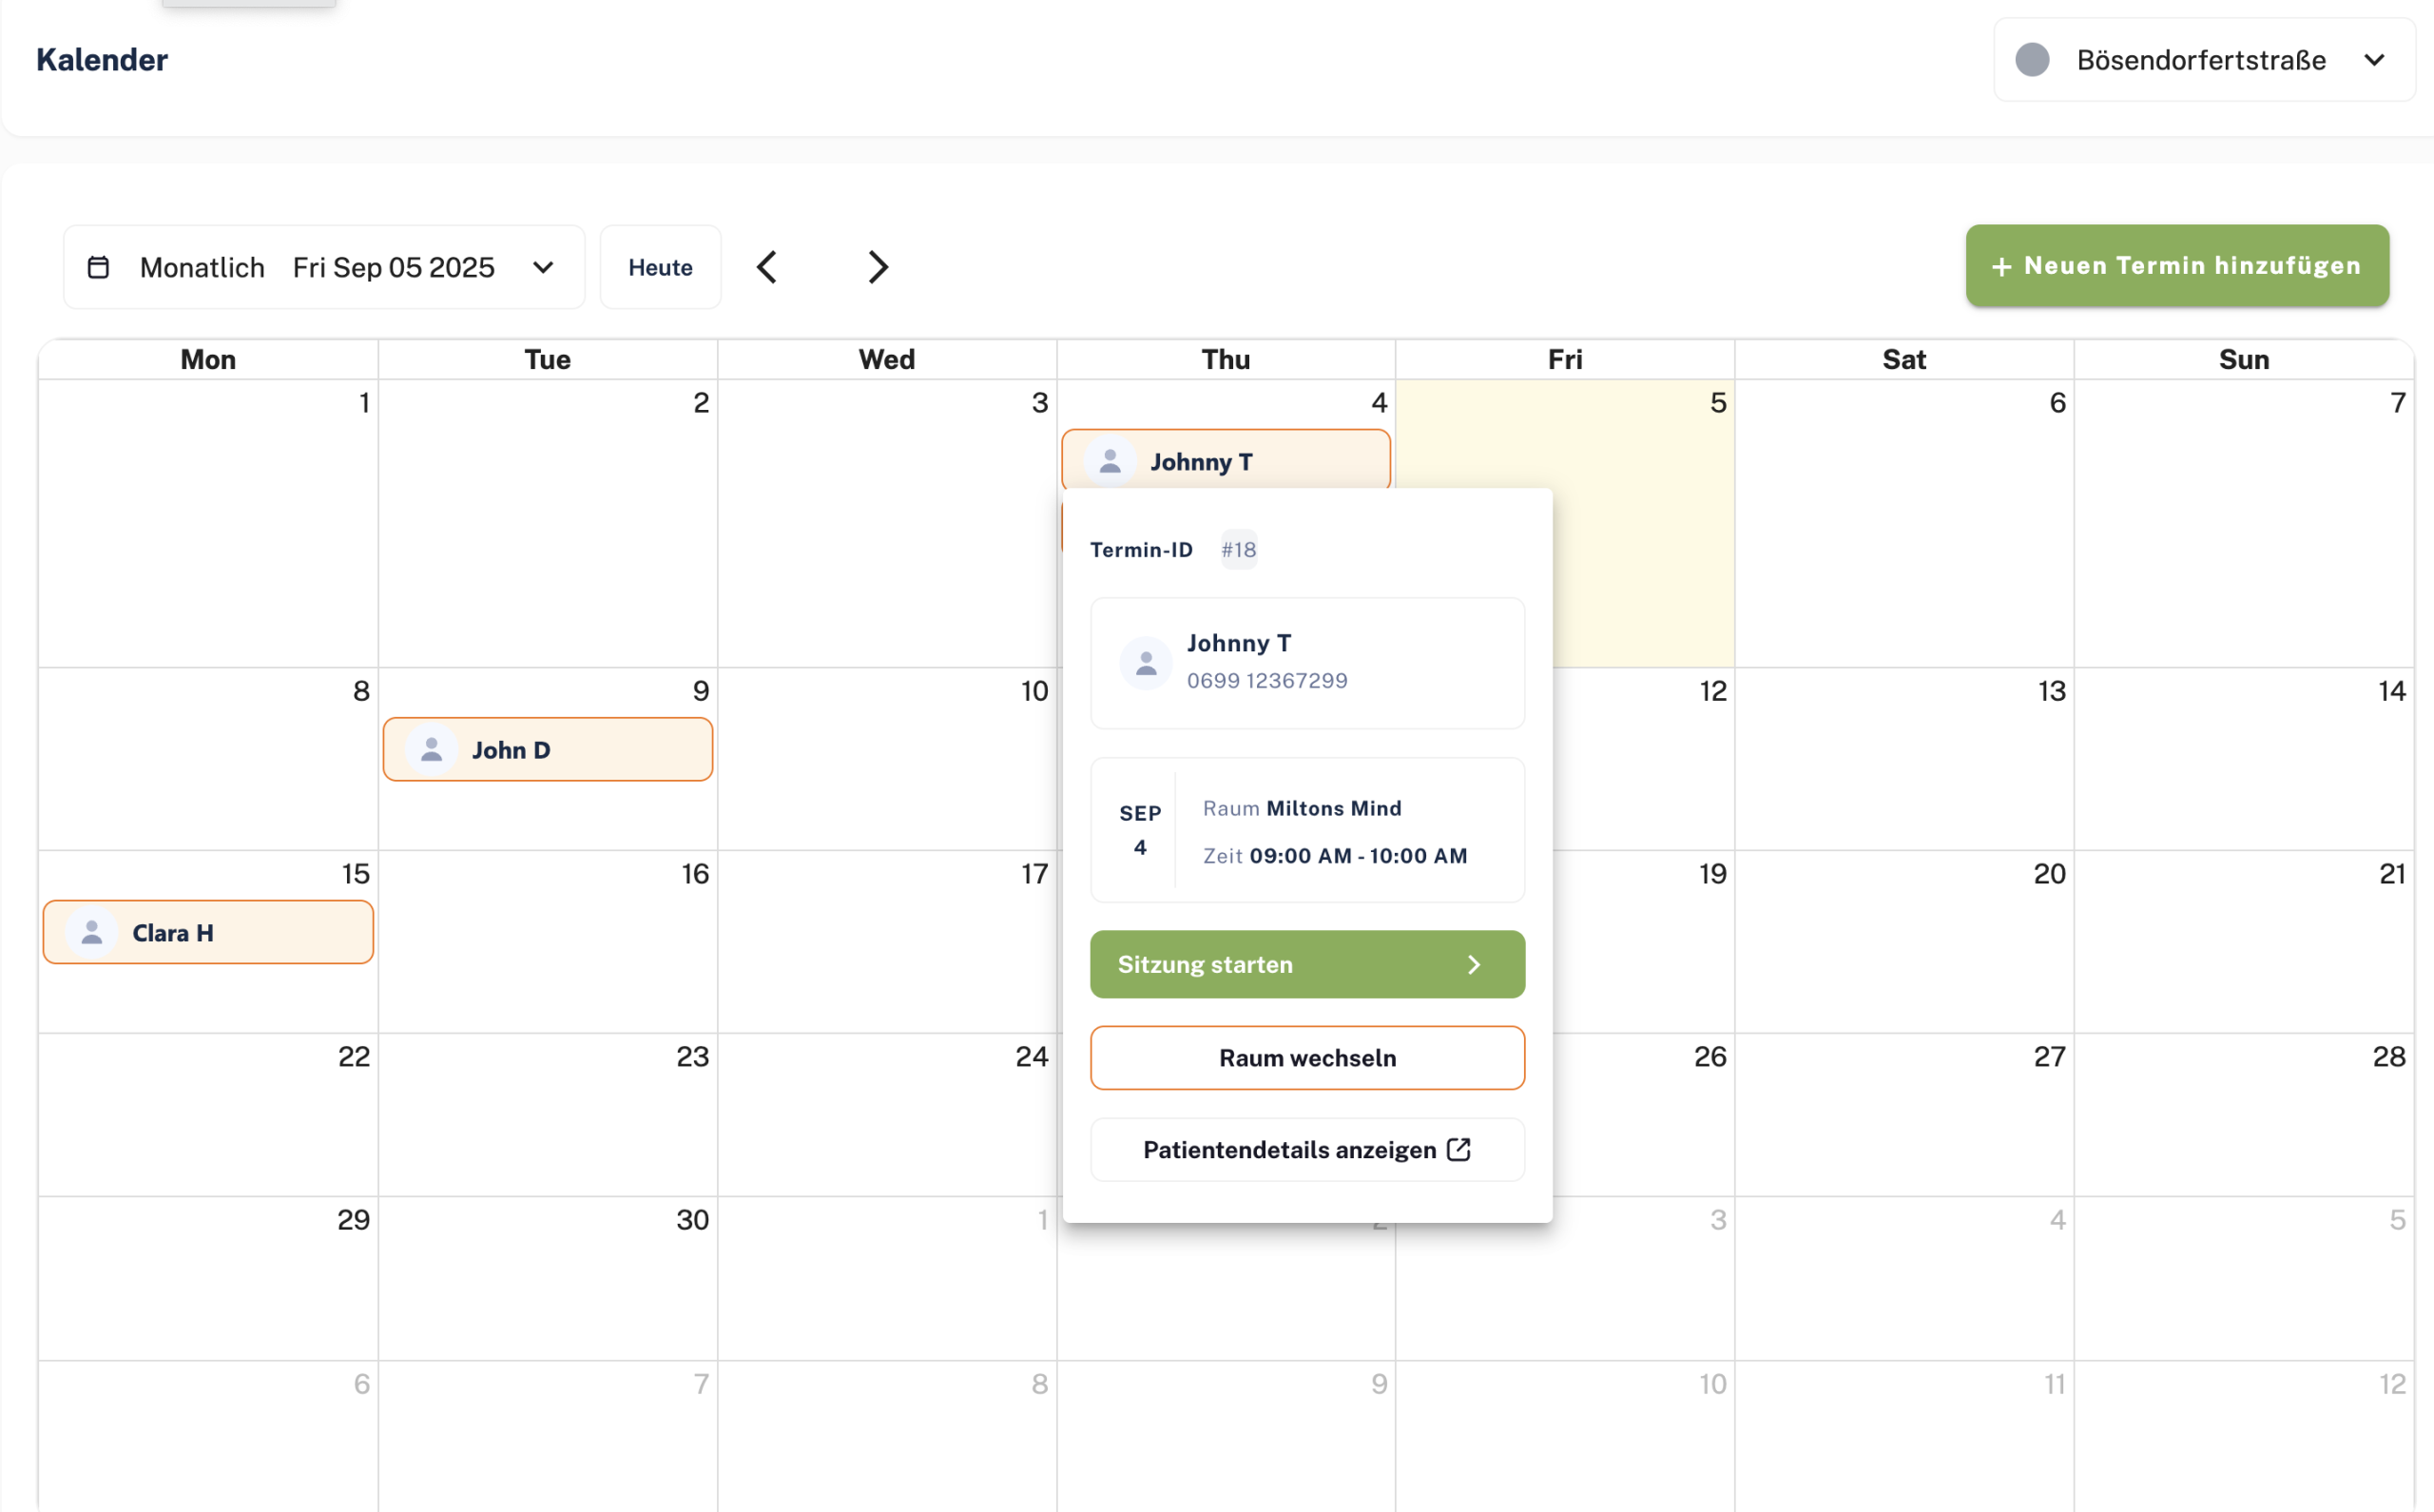The width and height of the screenshot is (2434, 1512).
Task: Select greyed day 11 in last row
Action: pos(1904,1436)
